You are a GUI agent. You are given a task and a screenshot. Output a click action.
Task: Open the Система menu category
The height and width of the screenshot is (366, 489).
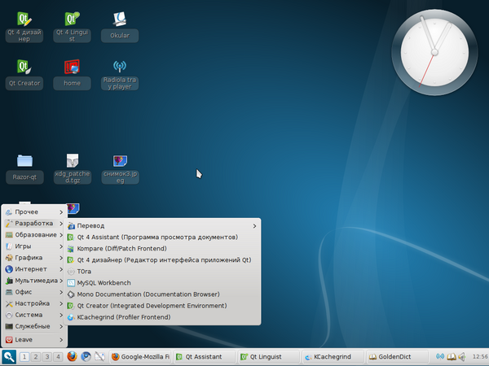coord(34,315)
